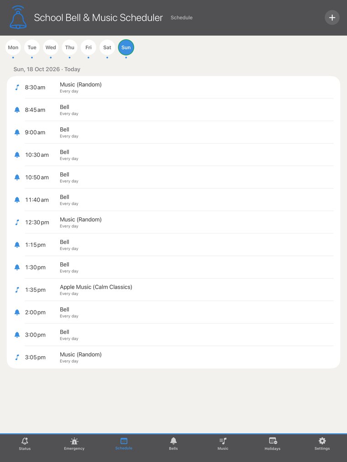Click music note icon for 8:30am
This screenshot has width=347, height=462.
pyautogui.click(x=17, y=87)
